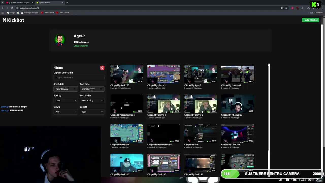Click the Start date input field

(x=66, y=89)
